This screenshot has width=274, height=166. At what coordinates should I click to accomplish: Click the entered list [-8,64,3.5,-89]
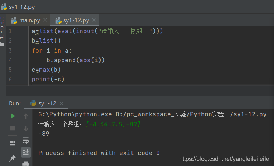(x=113, y=124)
